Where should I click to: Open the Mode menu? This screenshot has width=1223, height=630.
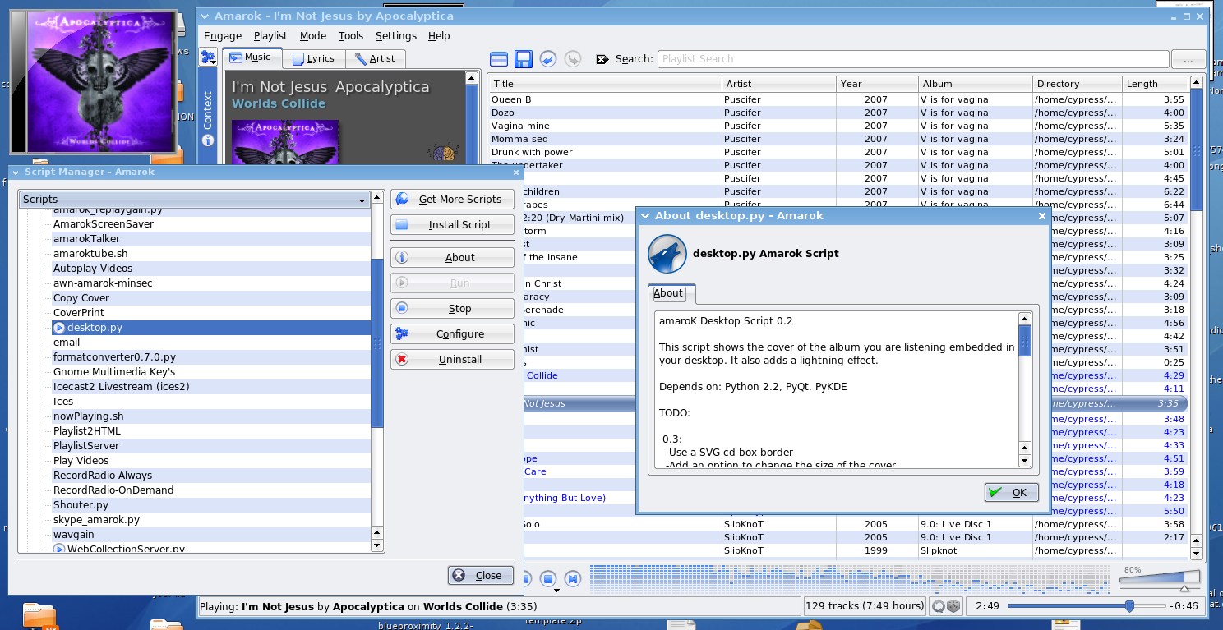(313, 36)
